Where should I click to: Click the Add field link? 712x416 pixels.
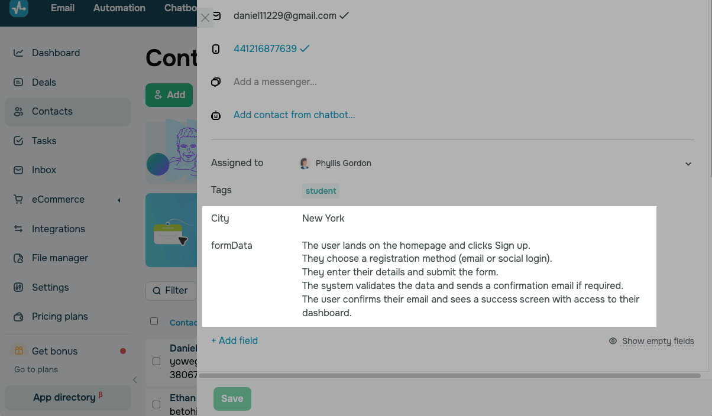tap(235, 340)
